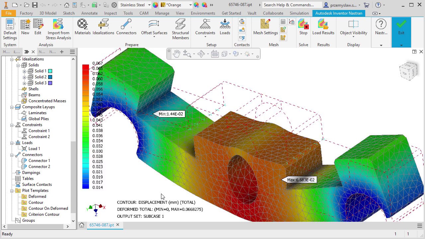Open the Offset Surfaces tool
The image size is (425, 239).
[154, 29]
